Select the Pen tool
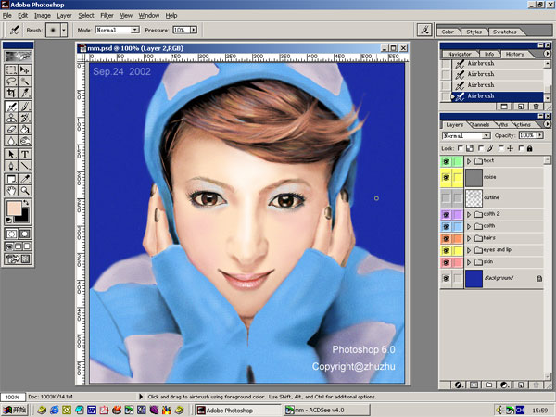556x417 pixels. 11,166
